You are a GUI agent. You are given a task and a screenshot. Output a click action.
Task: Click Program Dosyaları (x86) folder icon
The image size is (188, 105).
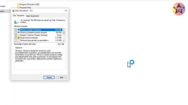(18, 4)
